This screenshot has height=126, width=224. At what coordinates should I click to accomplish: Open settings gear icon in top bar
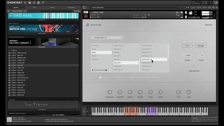[x=34, y=2]
